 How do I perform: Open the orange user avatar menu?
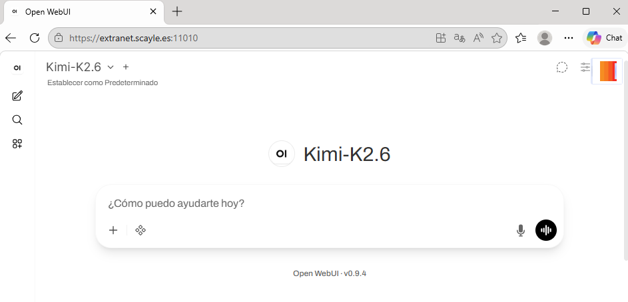point(607,71)
